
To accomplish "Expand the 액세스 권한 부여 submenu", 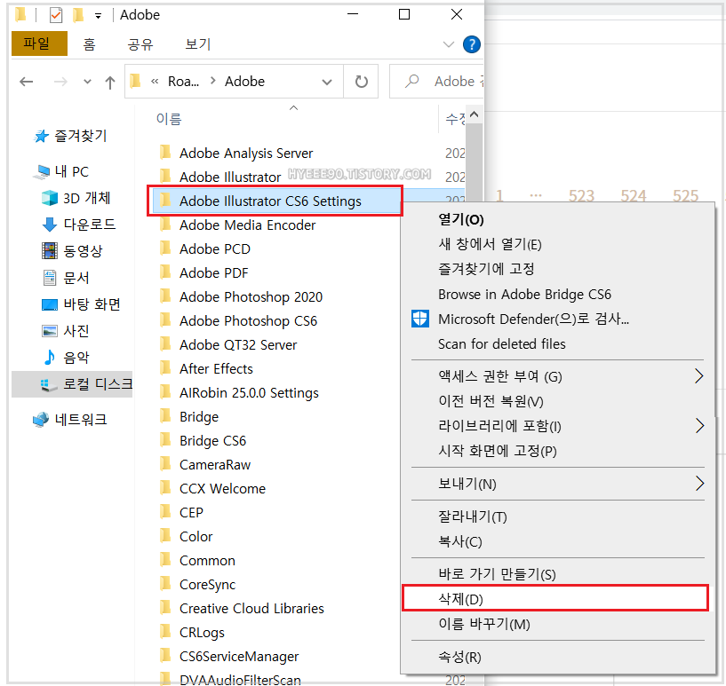I will click(699, 375).
